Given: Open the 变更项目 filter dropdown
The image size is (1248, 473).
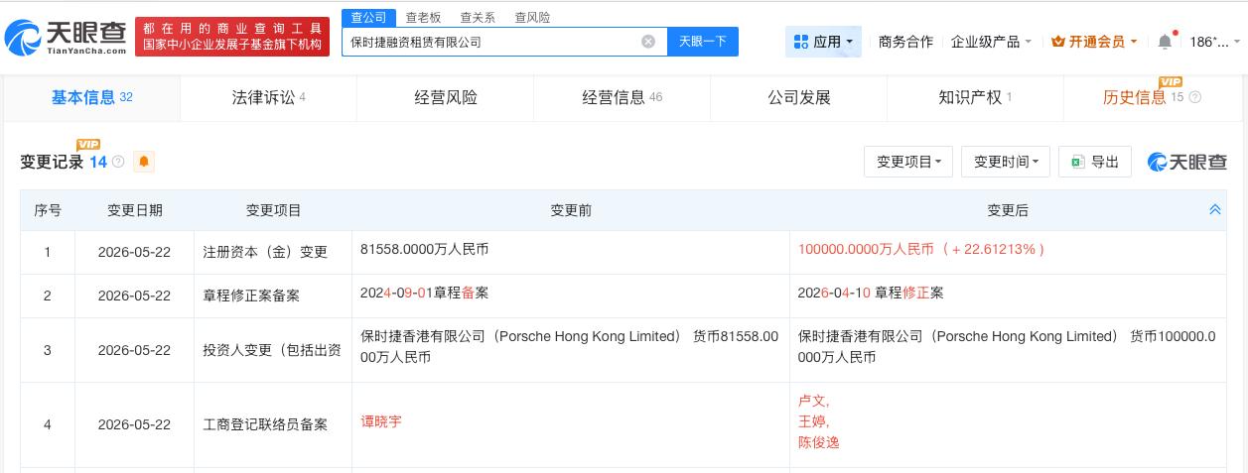Looking at the screenshot, I should click(x=908, y=162).
